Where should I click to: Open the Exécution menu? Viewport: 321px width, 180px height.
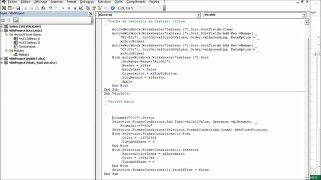pos(104,2)
